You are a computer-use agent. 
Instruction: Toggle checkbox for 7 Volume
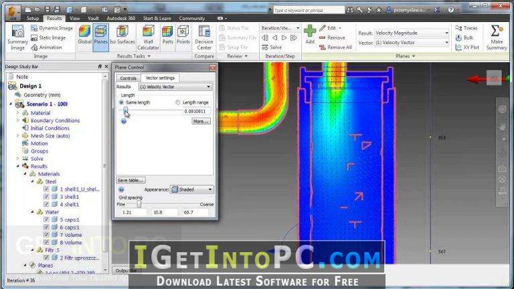46,235
